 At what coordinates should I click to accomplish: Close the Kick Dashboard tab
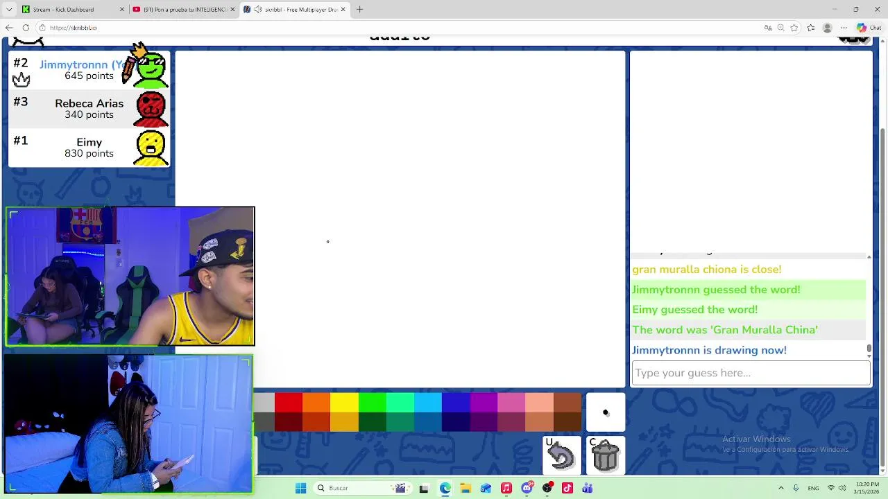click(x=122, y=10)
